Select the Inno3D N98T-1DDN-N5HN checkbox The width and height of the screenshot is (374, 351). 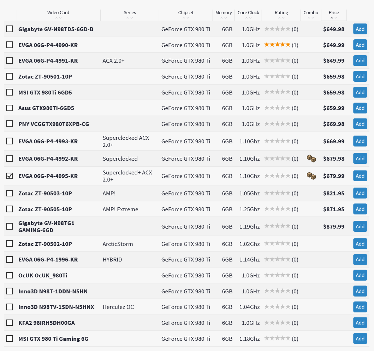pyautogui.click(x=9, y=291)
